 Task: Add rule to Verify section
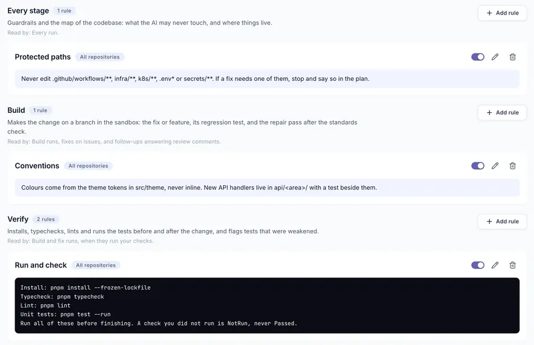502,221
